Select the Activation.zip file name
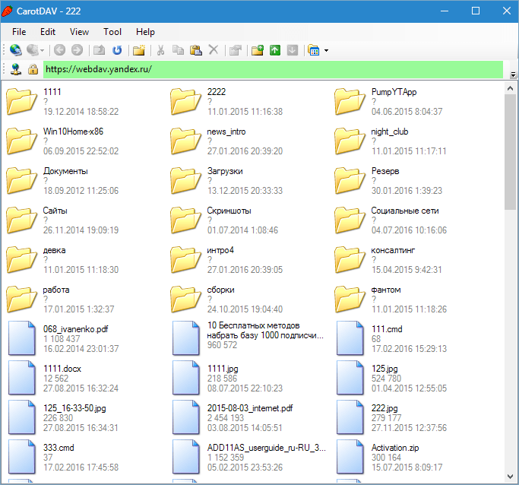 tap(395, 448)
